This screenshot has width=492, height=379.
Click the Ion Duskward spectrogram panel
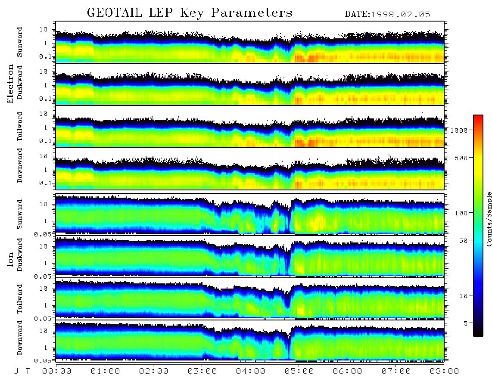(x=250, y=256)
